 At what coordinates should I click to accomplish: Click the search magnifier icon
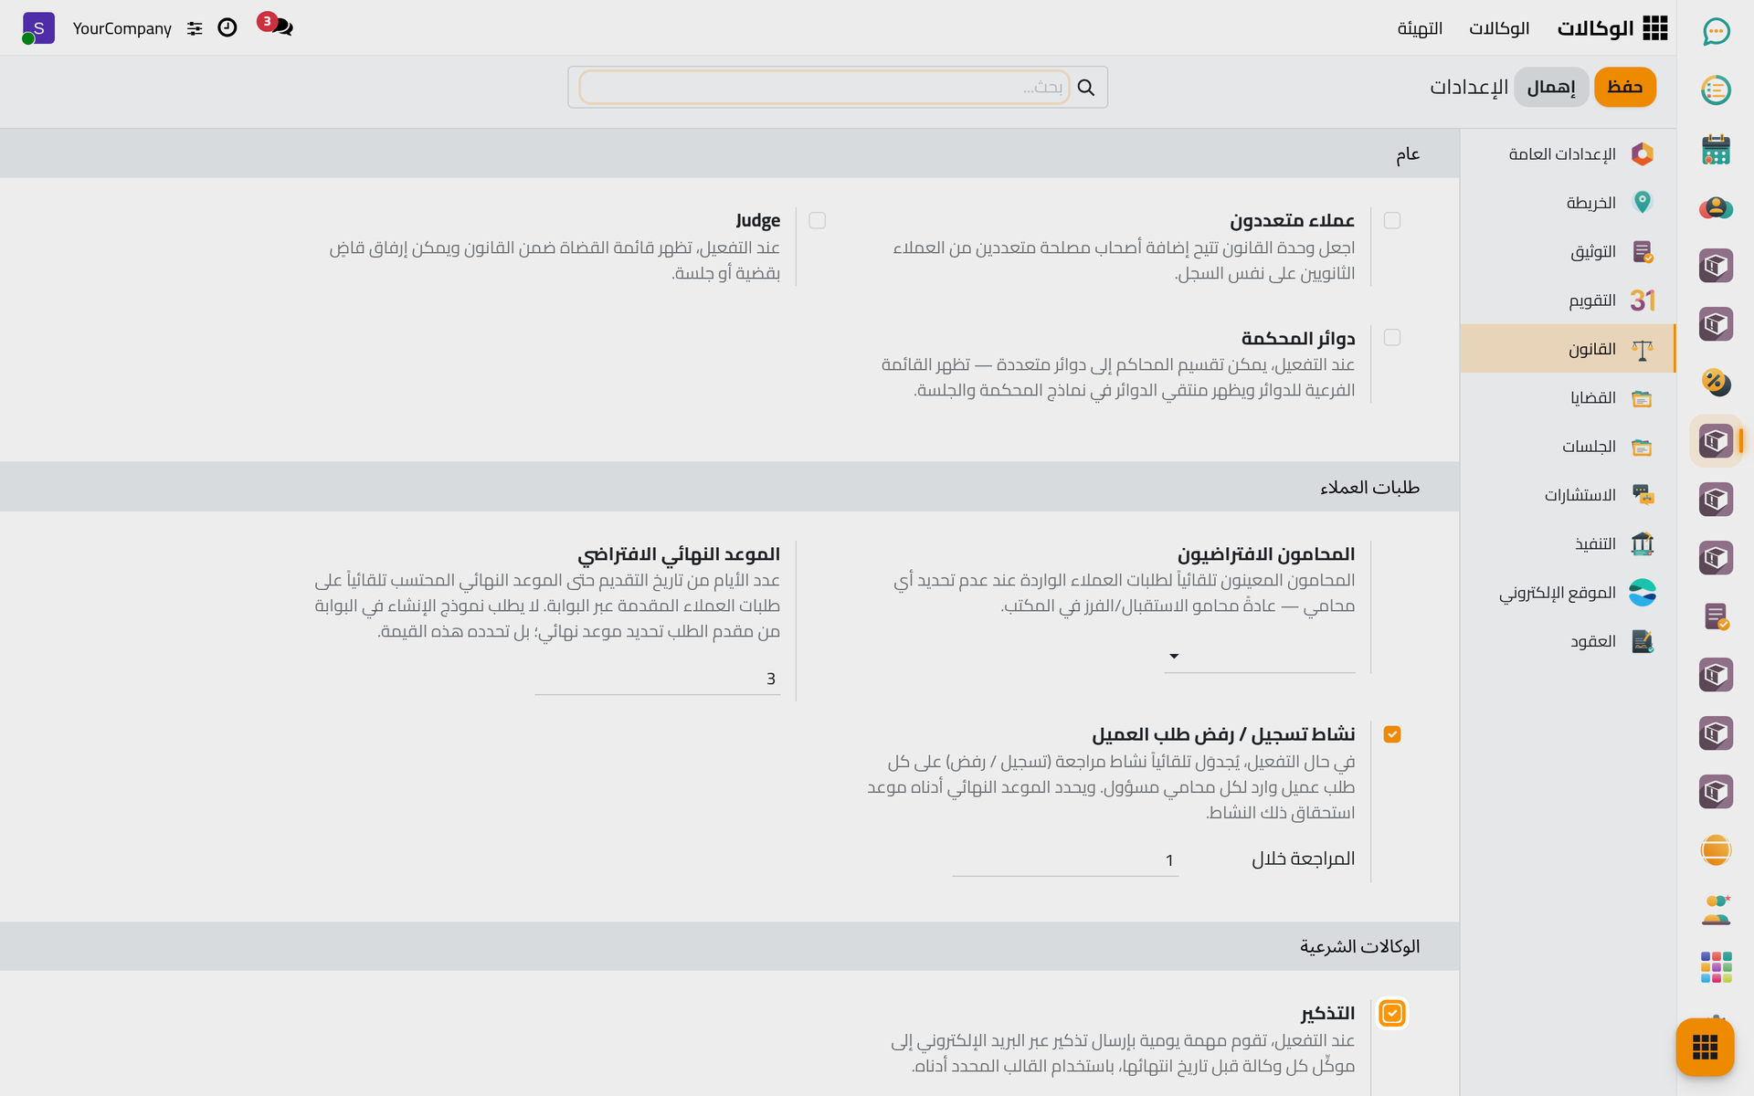(1086, 87)
